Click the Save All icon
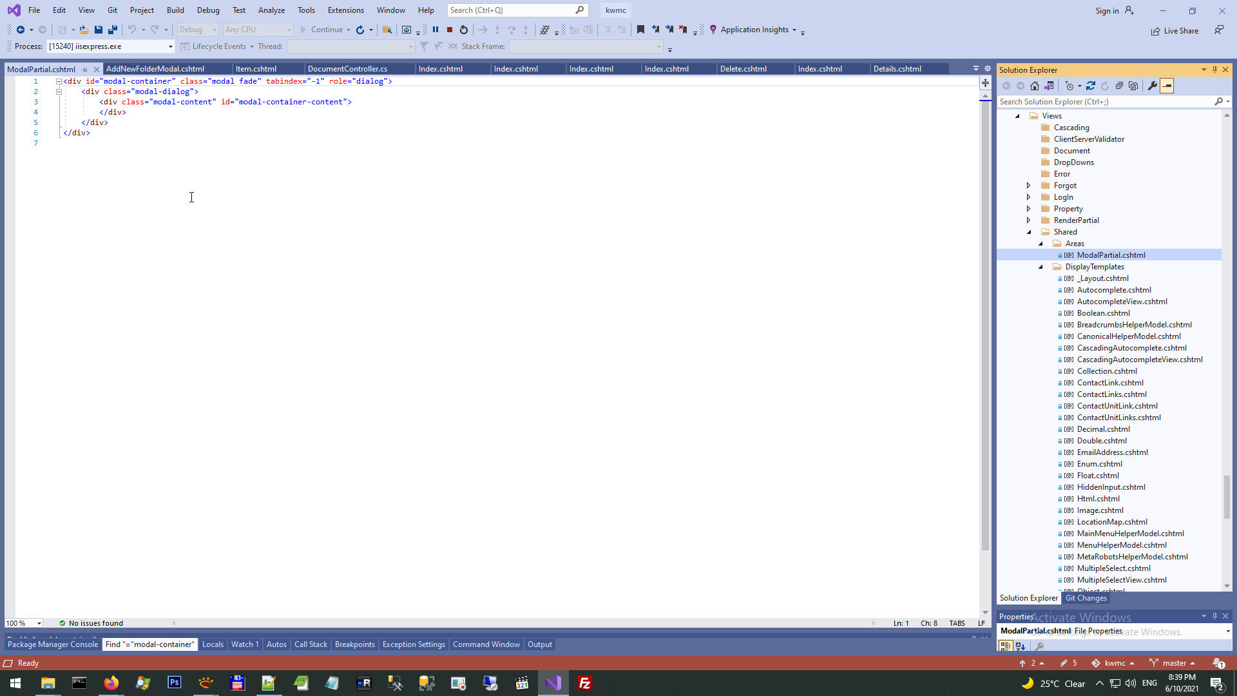The width and height of the screenshot is (1237, 696). click(x=113, y=30)
